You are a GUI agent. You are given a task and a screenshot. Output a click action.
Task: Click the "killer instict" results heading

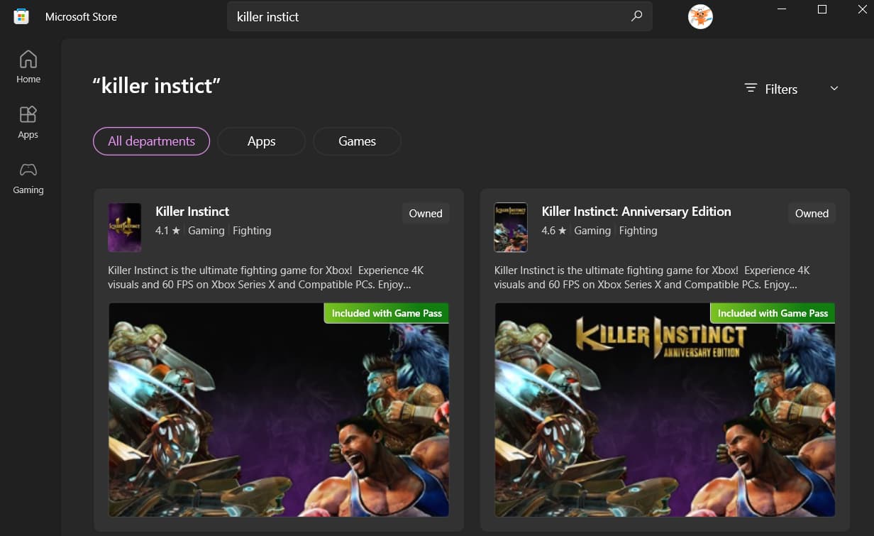[x=157, y=86]
